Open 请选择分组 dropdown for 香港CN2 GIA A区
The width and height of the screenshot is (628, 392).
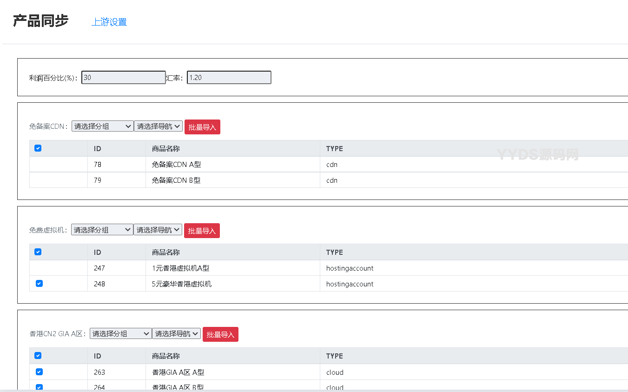point(120,334)
